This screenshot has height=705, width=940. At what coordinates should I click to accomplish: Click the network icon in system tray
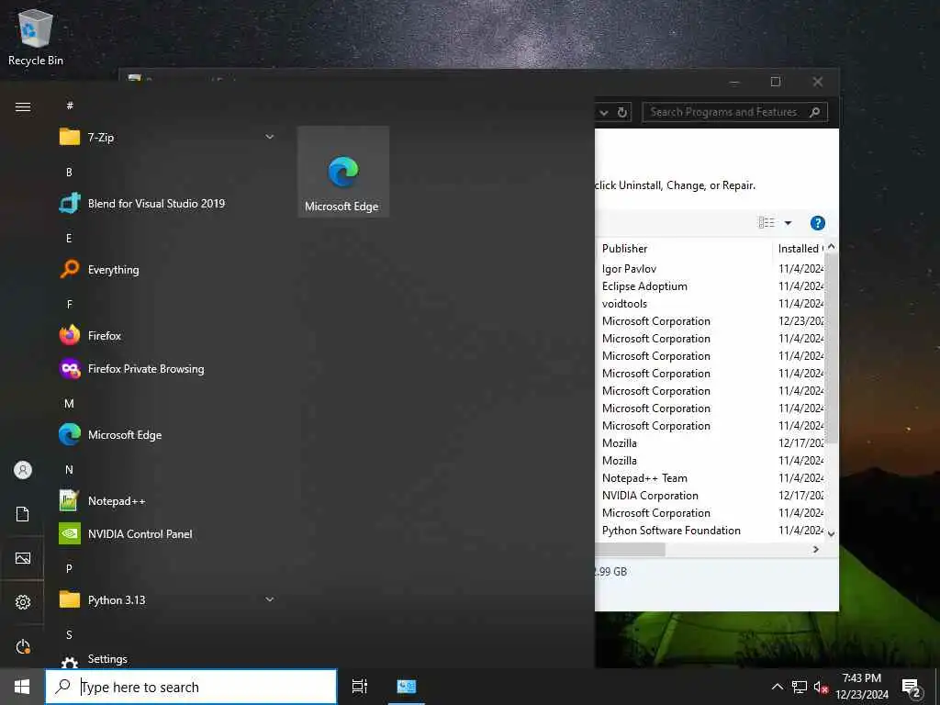pos(800,687)
